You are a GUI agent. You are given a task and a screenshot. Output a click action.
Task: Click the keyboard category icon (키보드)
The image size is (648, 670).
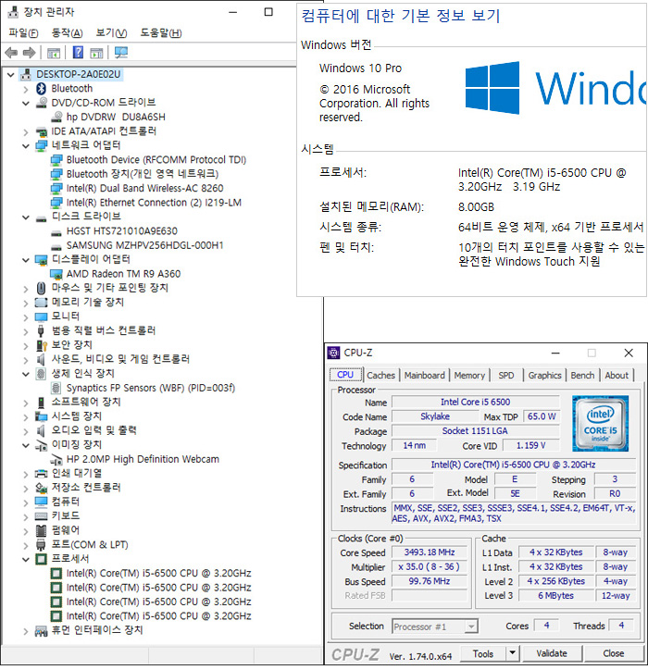click(41, 516)
